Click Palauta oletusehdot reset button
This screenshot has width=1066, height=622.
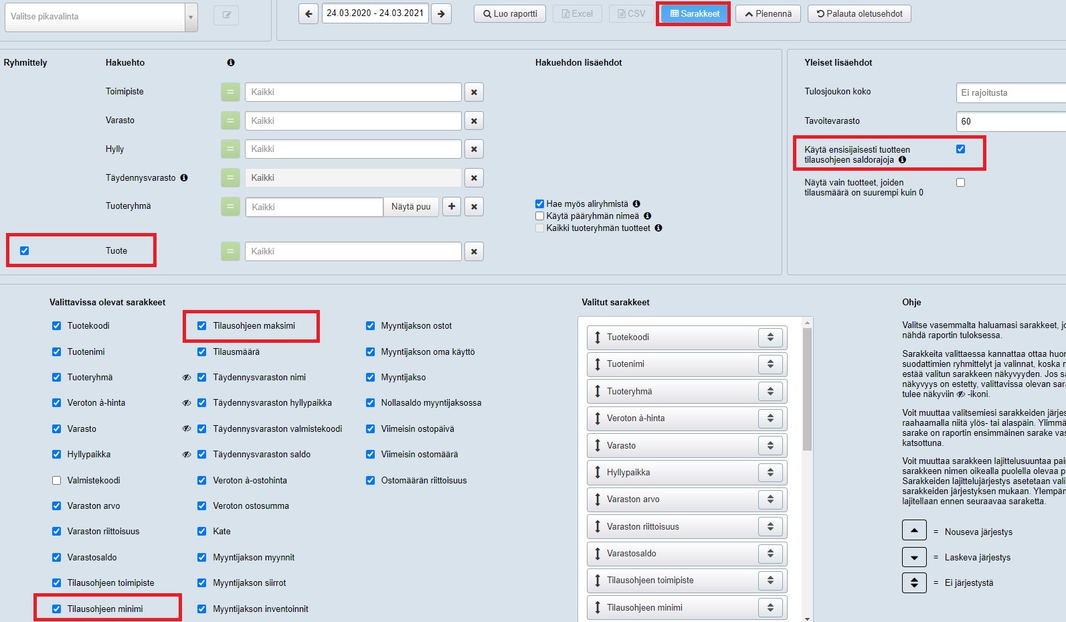859,14
